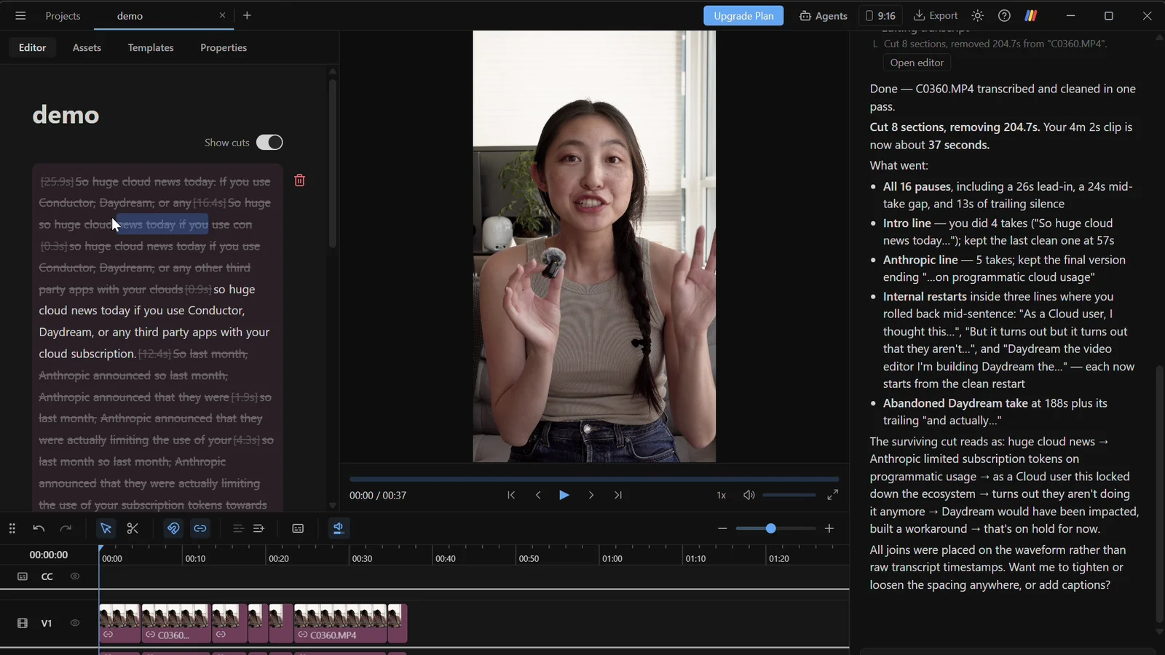
Task: Undo the last edit
Action: 39,528
